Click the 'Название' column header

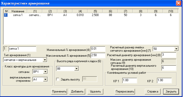click(18, 11)
